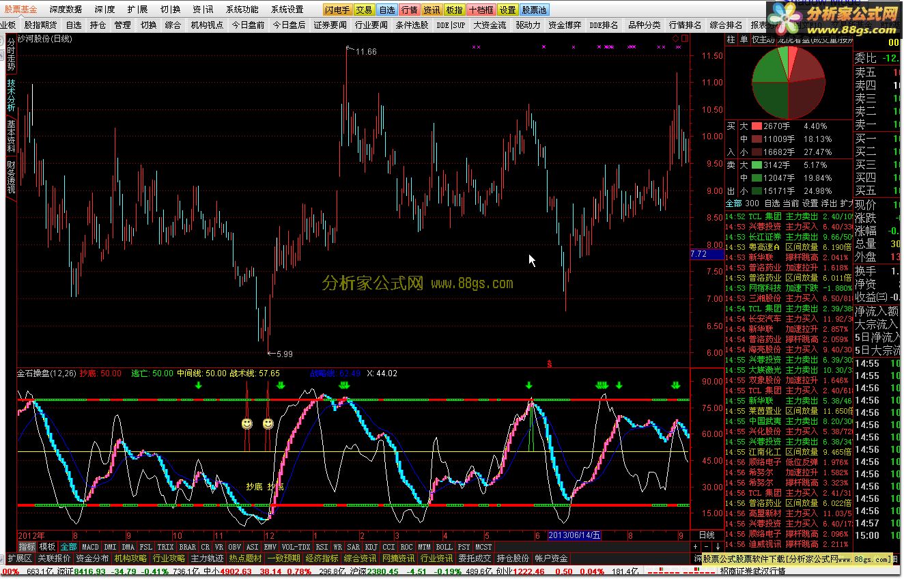Click the 日线 period selector

tap(707, 535)
